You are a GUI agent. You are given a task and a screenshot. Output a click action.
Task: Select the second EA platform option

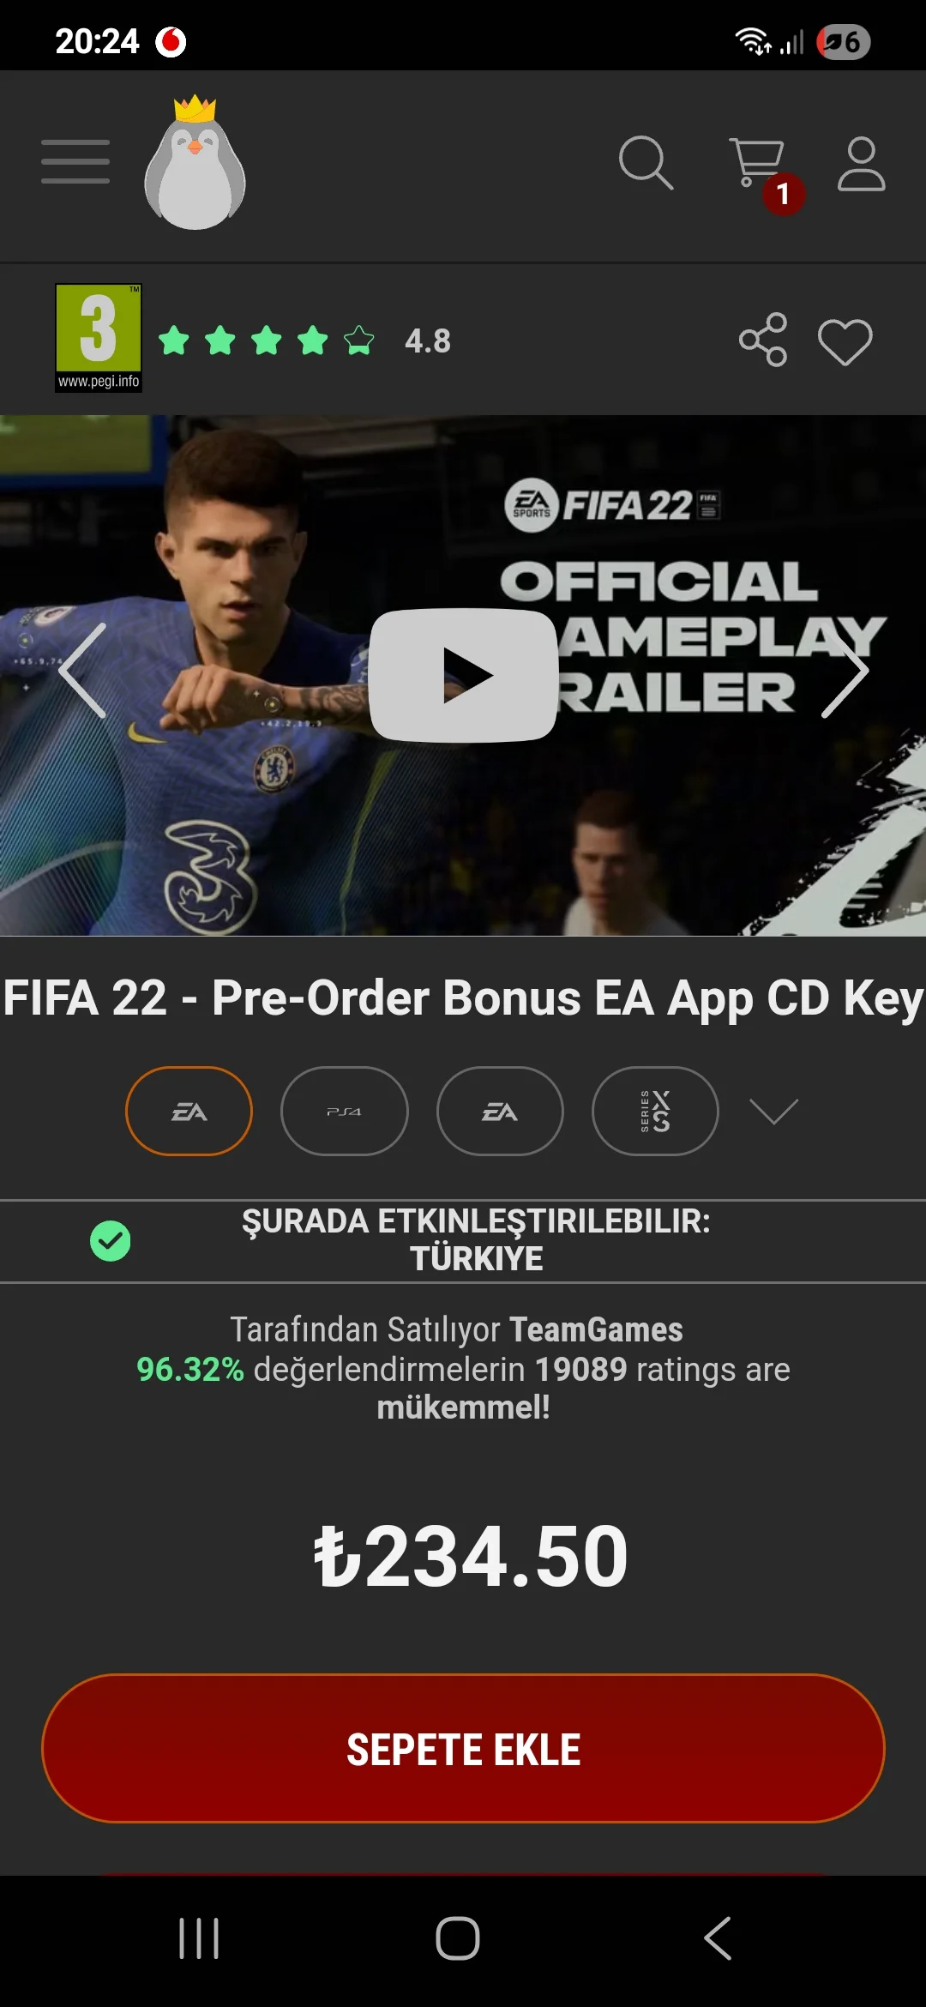pyautogui.click(x=500, y=1112)
